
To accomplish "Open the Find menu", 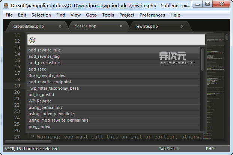I will click(x=61, y=15).
